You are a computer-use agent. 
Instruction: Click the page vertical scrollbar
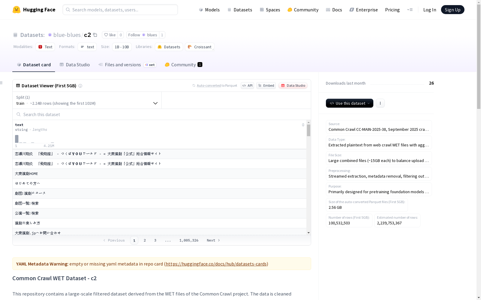coord(479,57)
